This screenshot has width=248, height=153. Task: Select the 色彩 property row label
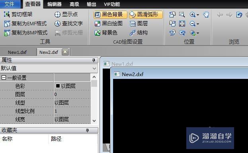point(20,86)
